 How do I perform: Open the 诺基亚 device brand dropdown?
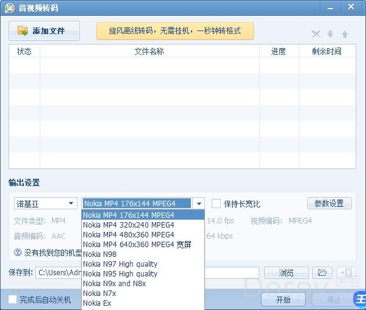pyautogui.click(x=46, y=203)
